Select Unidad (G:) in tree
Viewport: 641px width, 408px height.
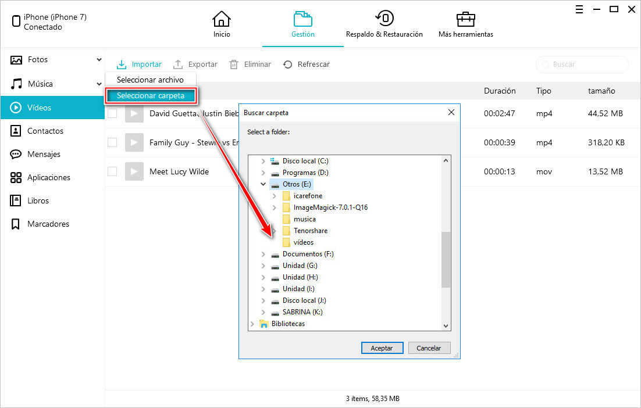[x=300, y=266]
